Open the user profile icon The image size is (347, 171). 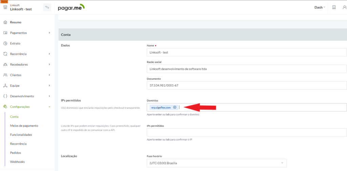(x=344, y=7)
